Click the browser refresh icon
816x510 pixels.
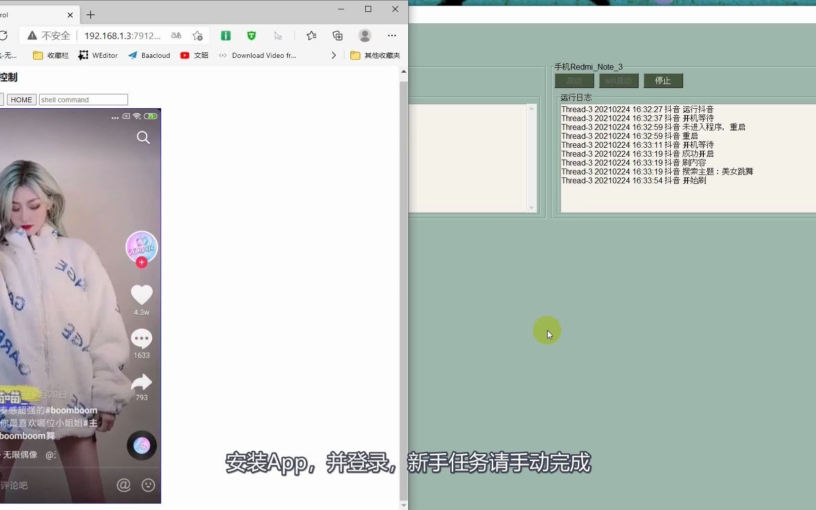3,36
